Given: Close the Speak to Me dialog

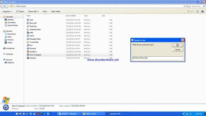Looking at the screenshot, I should (183, 40).
